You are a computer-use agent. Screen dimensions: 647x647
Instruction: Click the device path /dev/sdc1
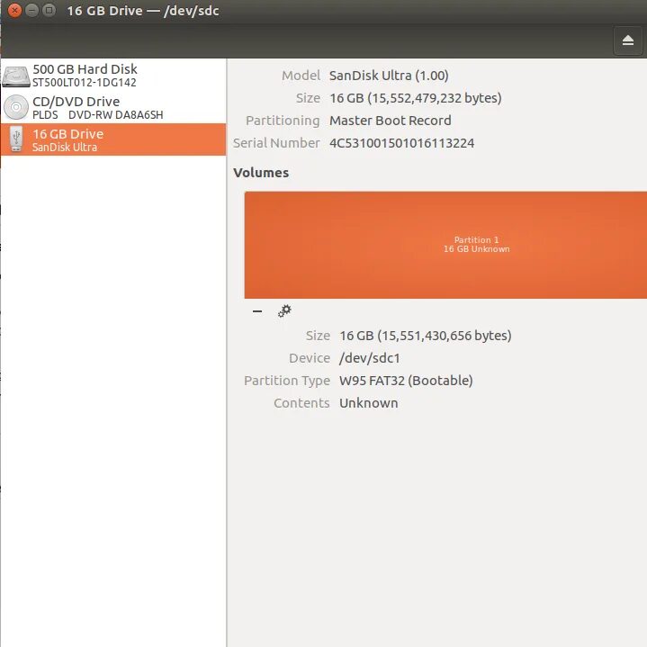[x=370, y=358]
